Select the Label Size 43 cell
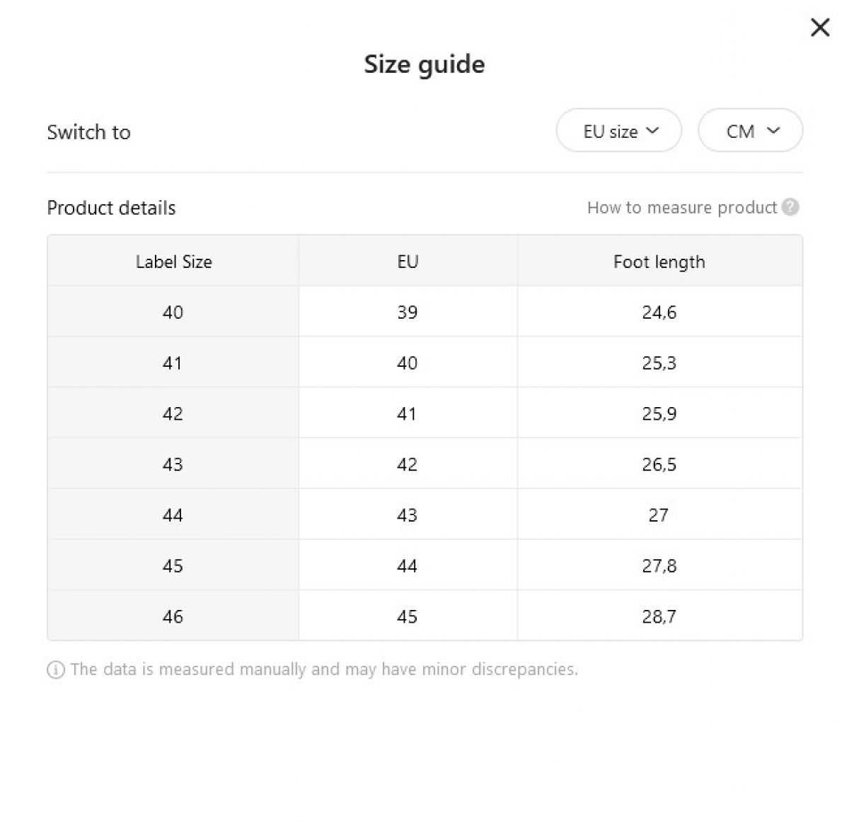Screen dimensions: 849x822 coord(173,464)
